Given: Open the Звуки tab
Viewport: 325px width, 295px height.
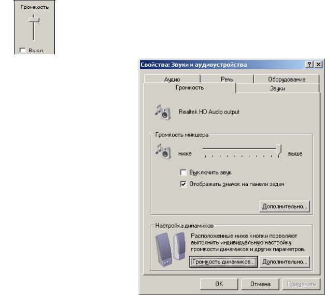Looking at the screenshot, I should pos(277,88).
